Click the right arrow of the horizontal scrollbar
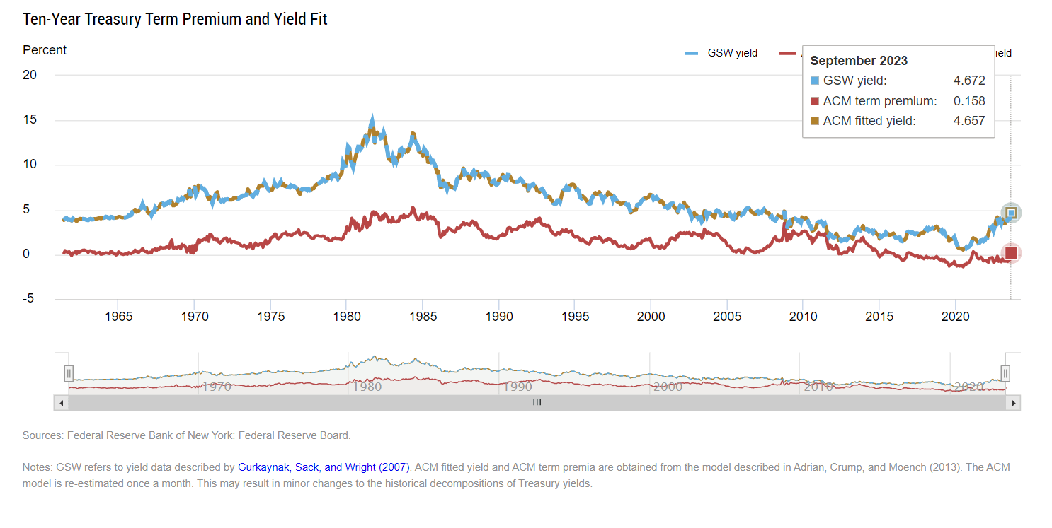1052x528 pixels. pos(1014,402)
